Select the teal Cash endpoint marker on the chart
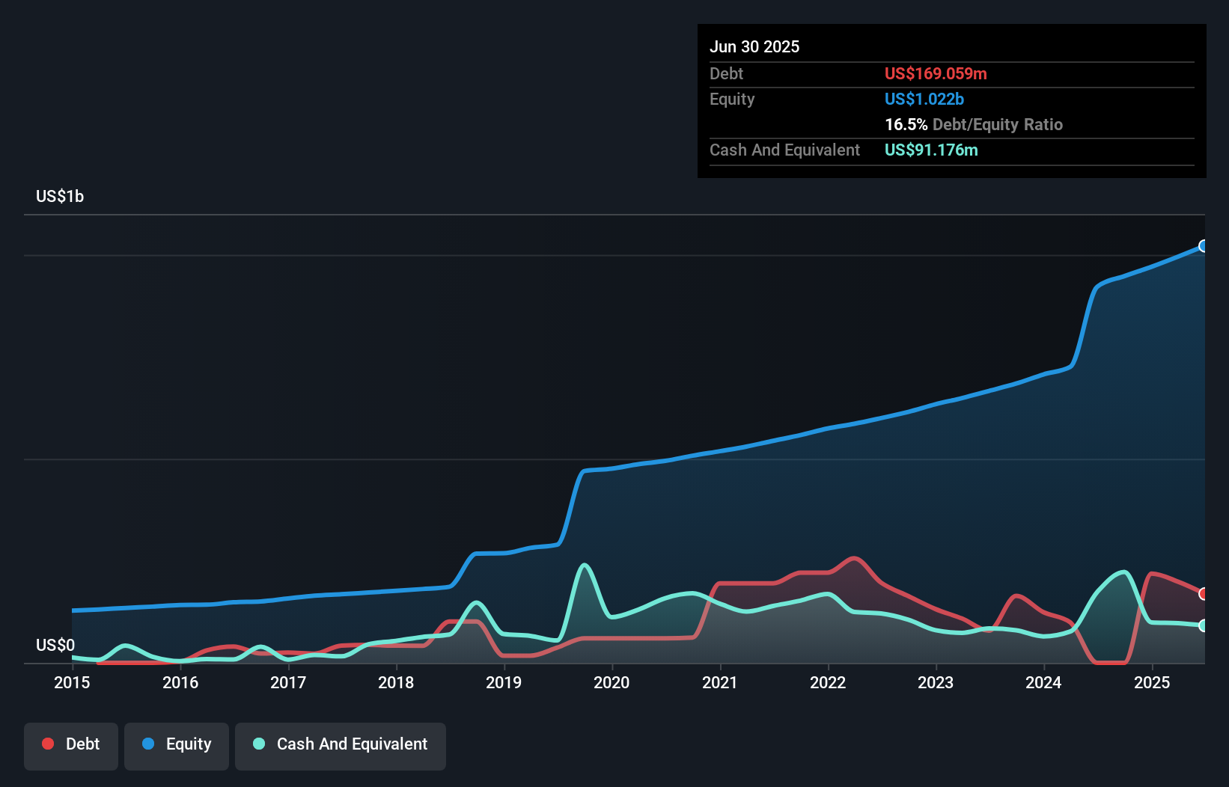The width and height of the screenshot is (1229, 787). pos(1204,625)
